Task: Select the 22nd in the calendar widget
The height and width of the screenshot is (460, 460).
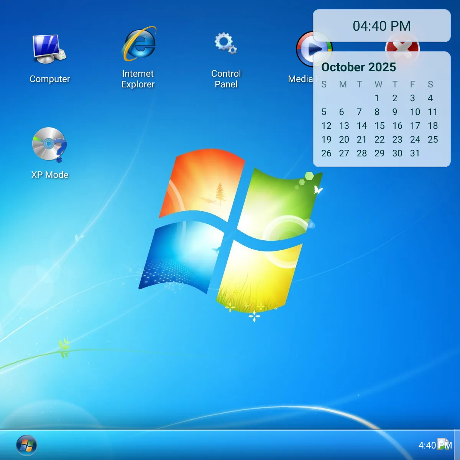Action: (x=379, y=140)
